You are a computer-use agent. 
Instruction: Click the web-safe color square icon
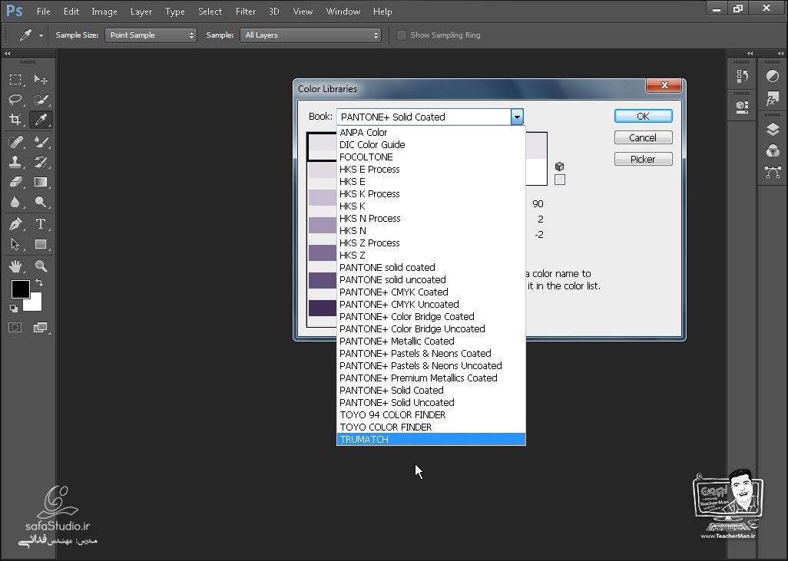pos(560,180)
